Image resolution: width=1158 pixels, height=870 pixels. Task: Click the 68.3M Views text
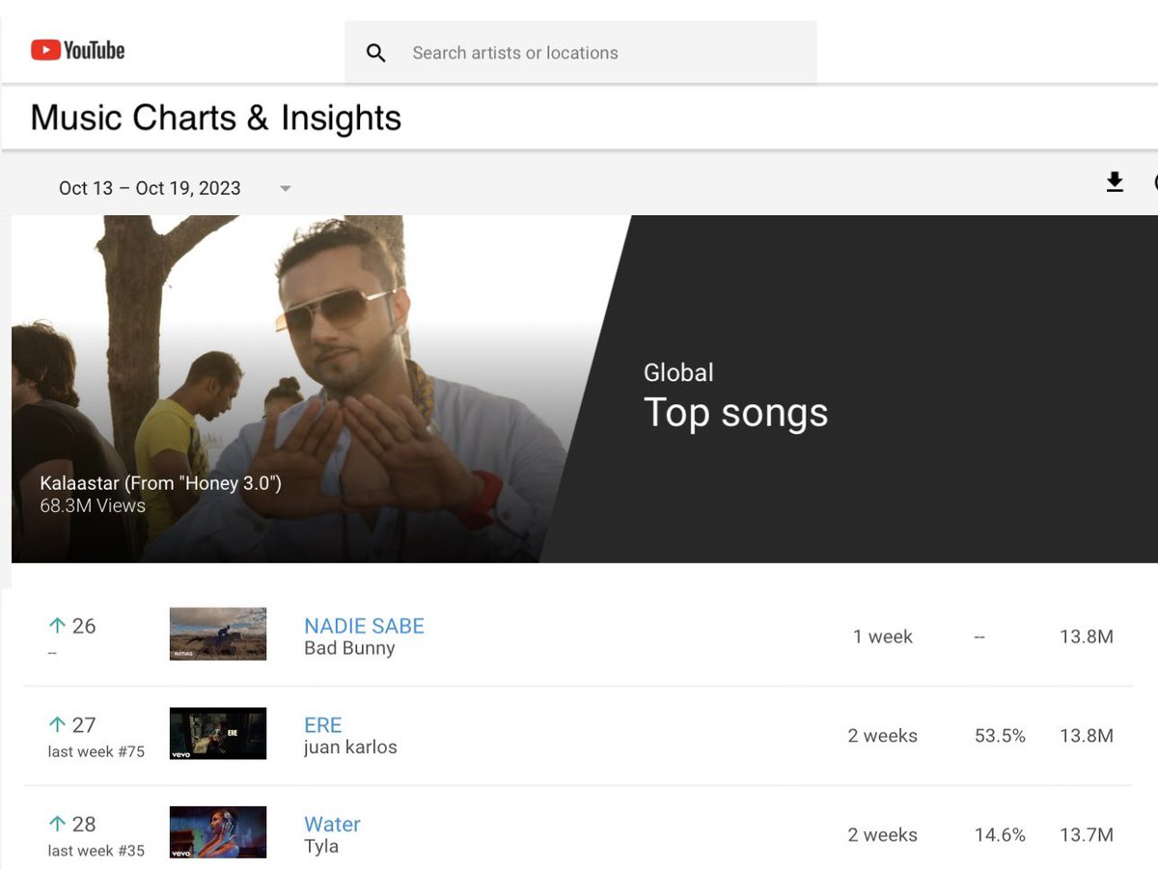[93, 505]
